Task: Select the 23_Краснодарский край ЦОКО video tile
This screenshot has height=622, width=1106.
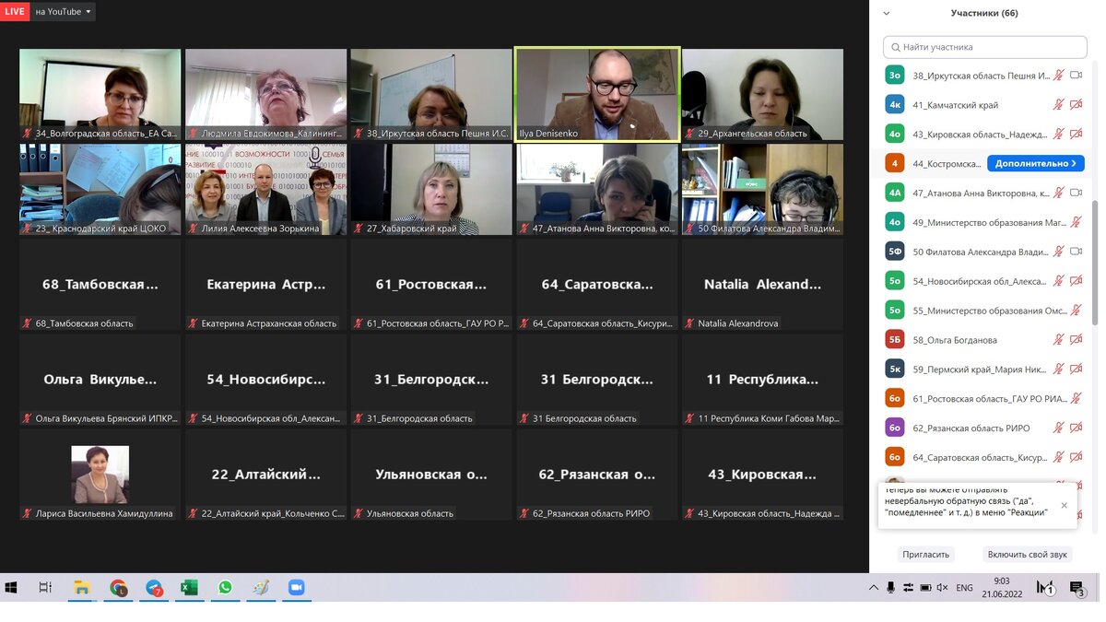Action: click(x=100, y=189)
